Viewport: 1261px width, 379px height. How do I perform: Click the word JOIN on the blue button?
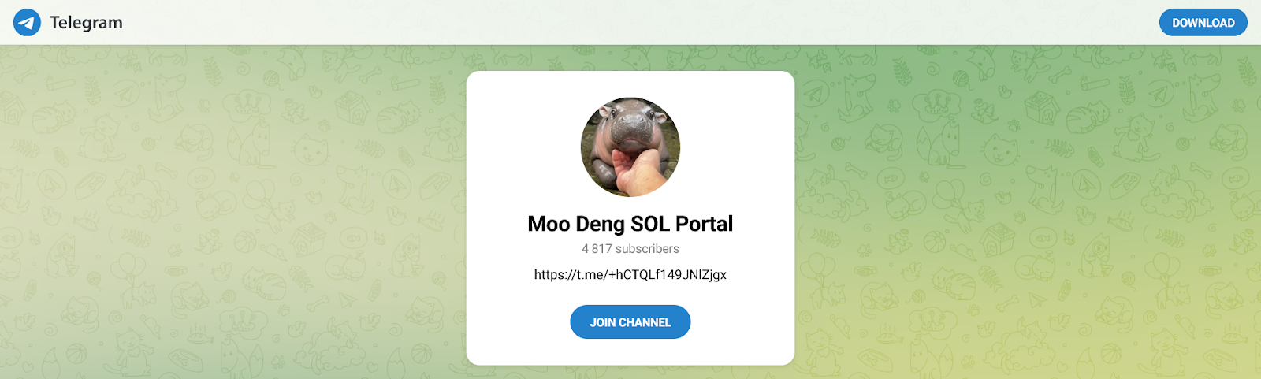coord(603,322)
